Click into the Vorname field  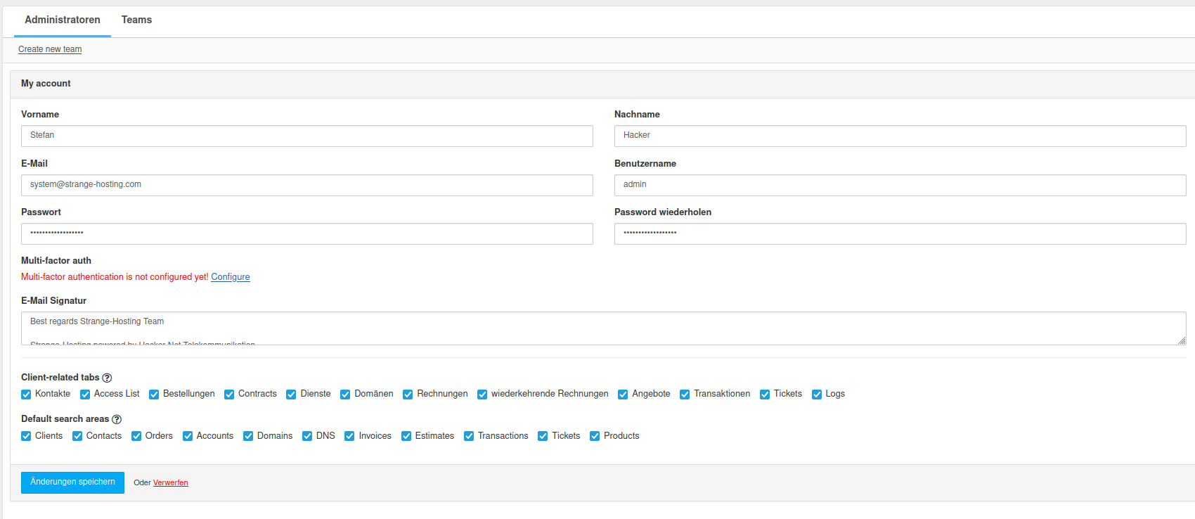pos(306,136)
